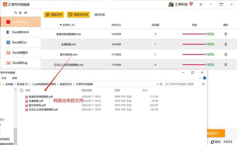Click the 添加文件夹 folder icon
Viewport: 237px width, 145px height.
coord(70,15)
